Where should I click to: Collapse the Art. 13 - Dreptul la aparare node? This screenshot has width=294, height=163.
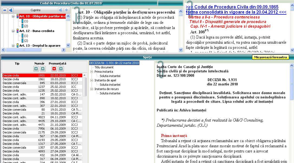click(13, 46)
